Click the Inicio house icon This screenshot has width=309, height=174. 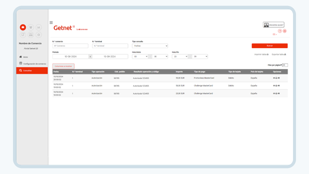[x=20, y=57]
